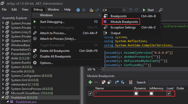Enable the Dynamic checkbox for the breakpoint
Viewport: 188px width, 104px height.
pyautogui.click(x=136, y=94)
